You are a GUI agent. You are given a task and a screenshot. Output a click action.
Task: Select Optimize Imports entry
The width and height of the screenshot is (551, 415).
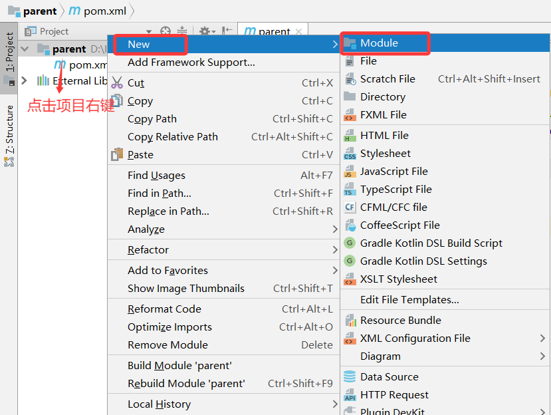pyautogui.click(x=223, y=327)
